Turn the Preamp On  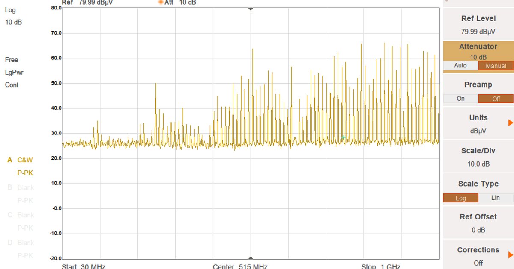(x=460, y=99)
